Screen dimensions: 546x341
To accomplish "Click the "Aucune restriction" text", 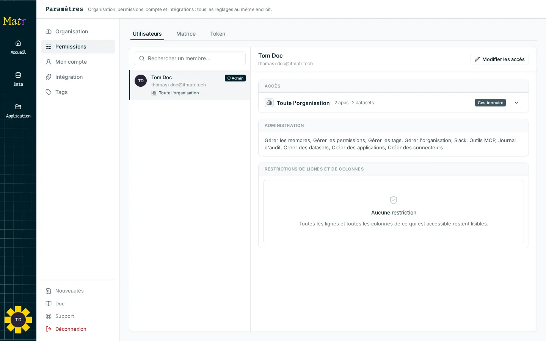I will (x=394, y=213).
